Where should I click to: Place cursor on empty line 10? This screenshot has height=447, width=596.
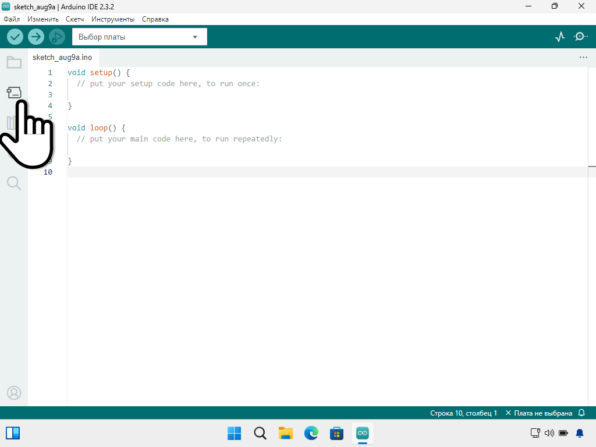click(328, 172)
